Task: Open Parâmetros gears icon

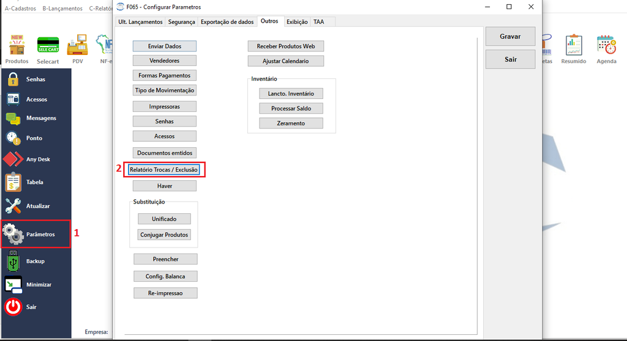Action: click(13, 234)
